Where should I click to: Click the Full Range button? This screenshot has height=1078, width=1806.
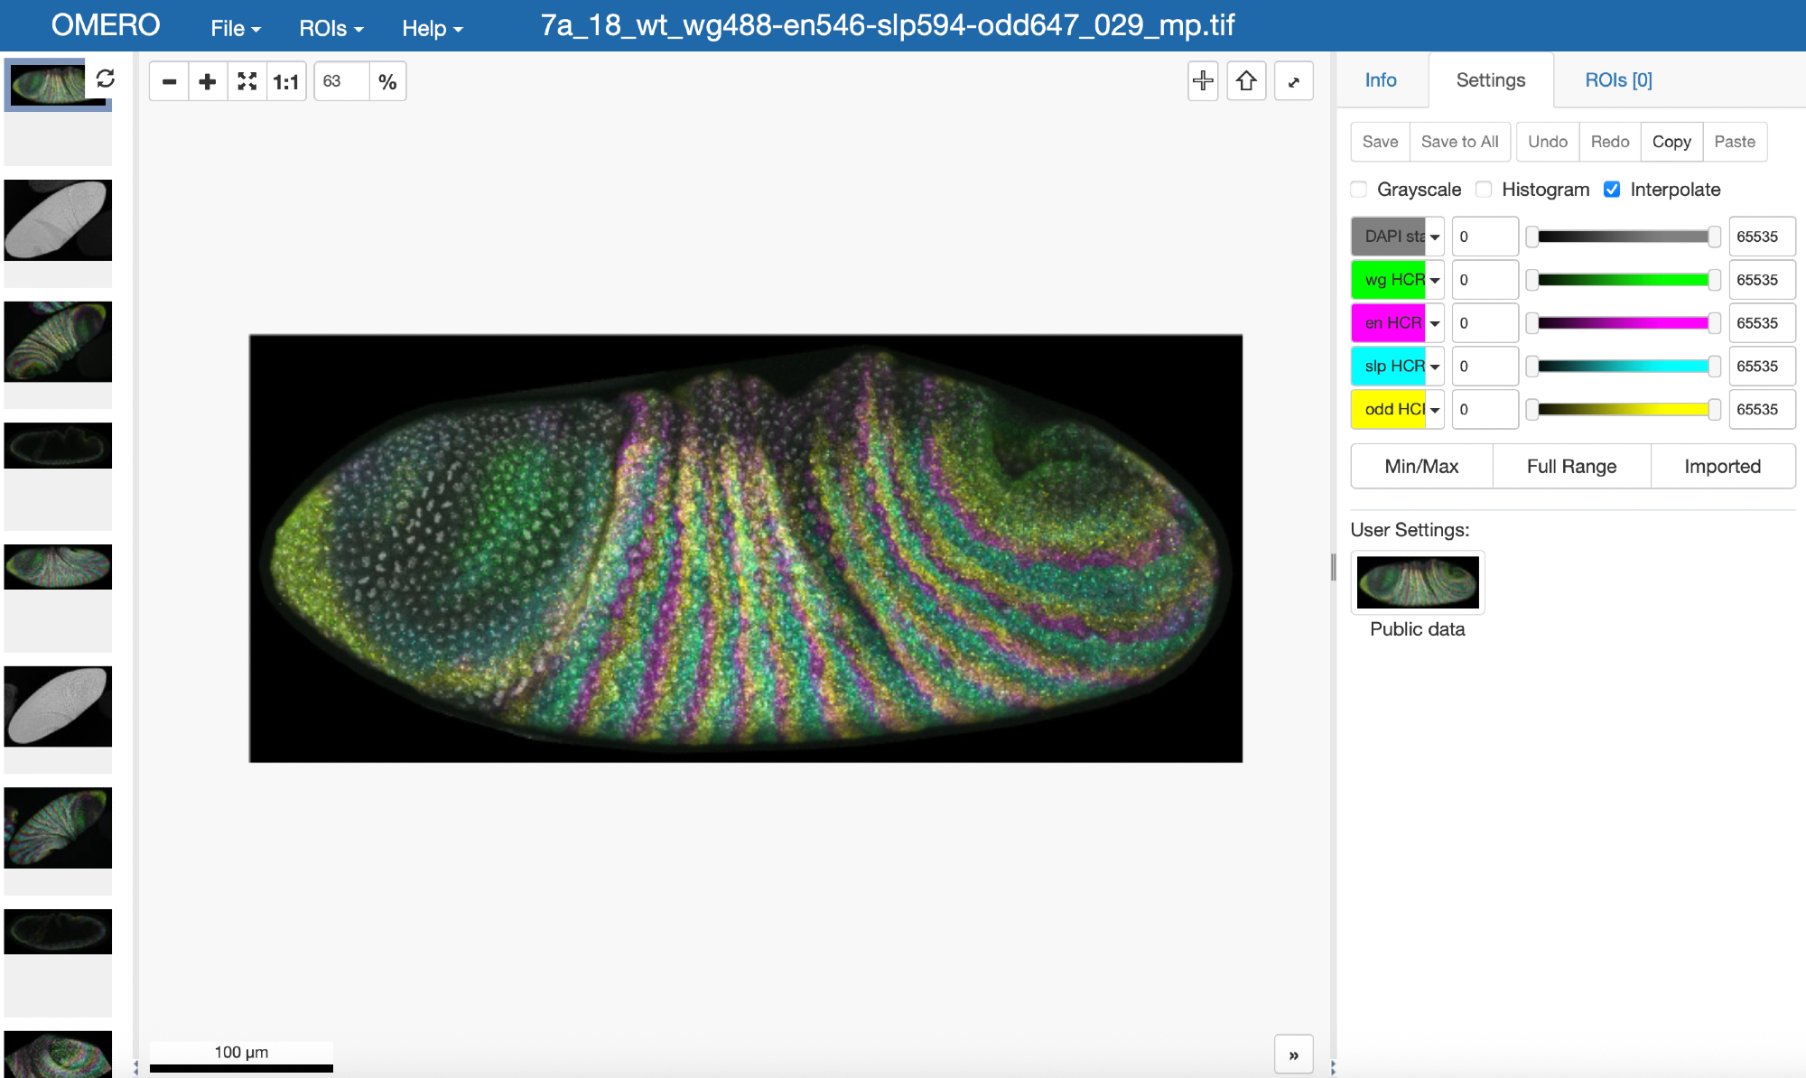coord(1571,467)
